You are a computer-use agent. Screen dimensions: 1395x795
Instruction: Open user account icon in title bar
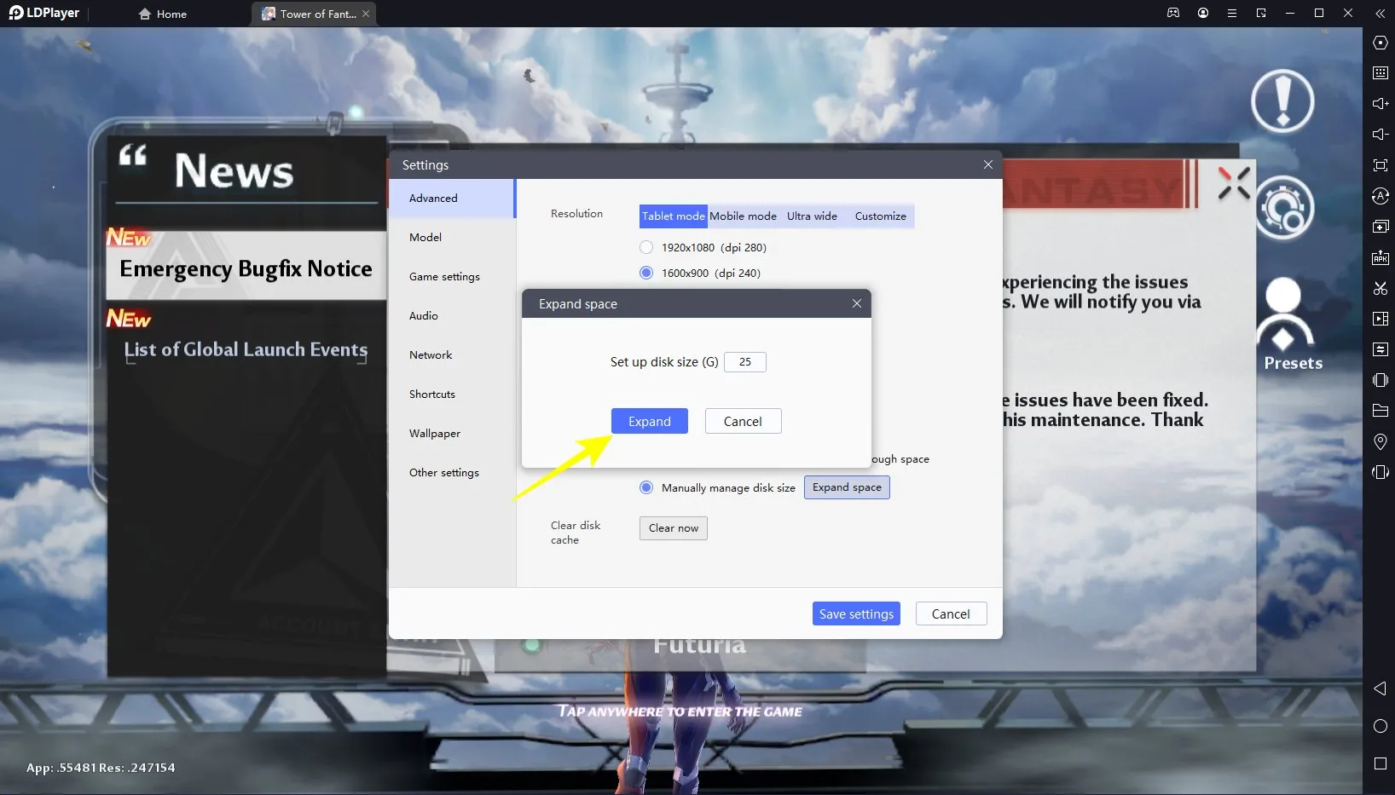(1202, 13)
